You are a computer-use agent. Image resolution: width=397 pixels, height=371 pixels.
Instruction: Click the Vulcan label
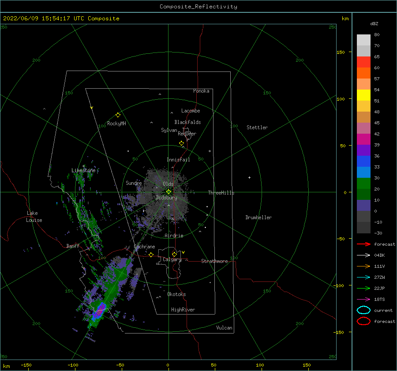(x=225, y=328)
